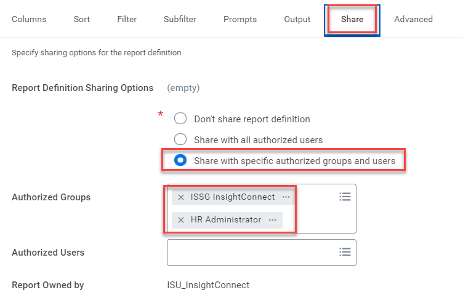Viewport: 463px width, 306px height.
Task: Open the Output tab
Action: point(297,19)
